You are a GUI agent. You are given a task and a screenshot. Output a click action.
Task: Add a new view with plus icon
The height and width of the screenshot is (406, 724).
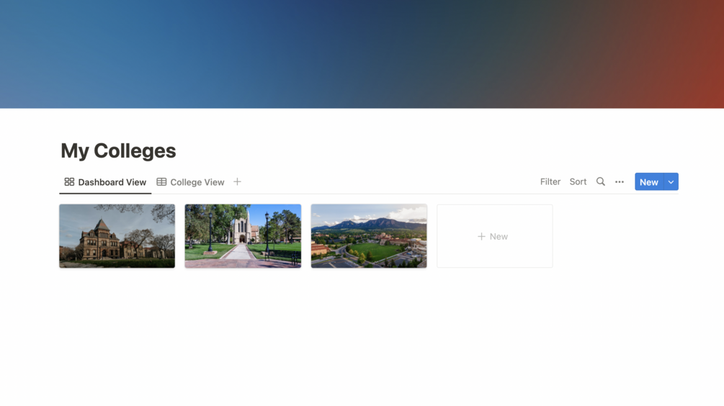point(237,182)
